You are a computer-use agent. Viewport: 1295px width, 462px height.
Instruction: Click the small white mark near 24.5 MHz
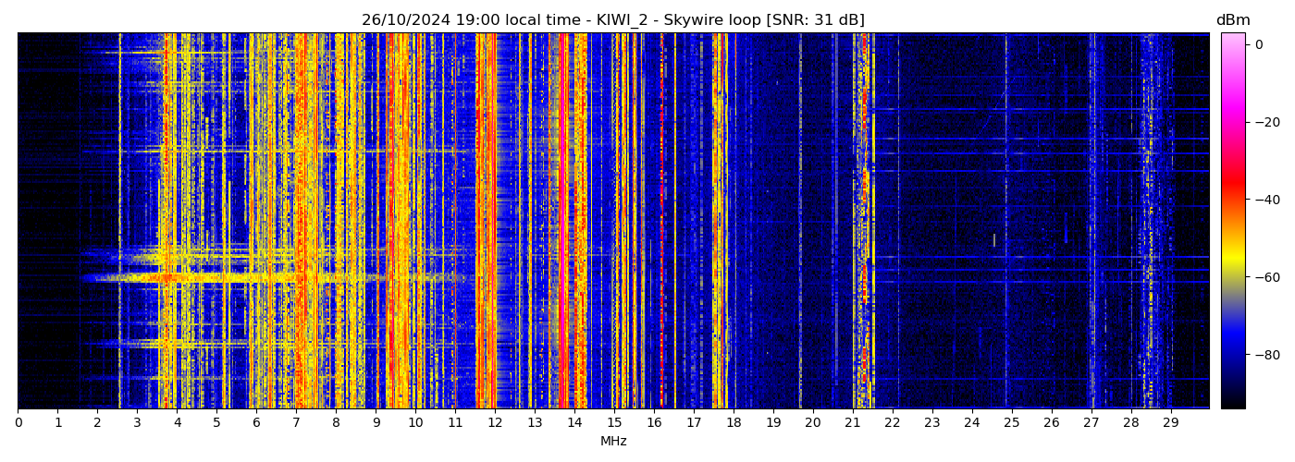click(x=993, y=240)
